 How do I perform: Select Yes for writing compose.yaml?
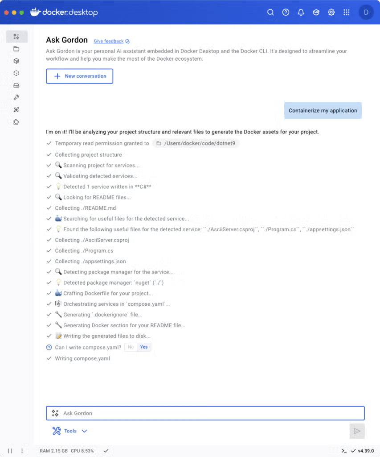(144, 347)
